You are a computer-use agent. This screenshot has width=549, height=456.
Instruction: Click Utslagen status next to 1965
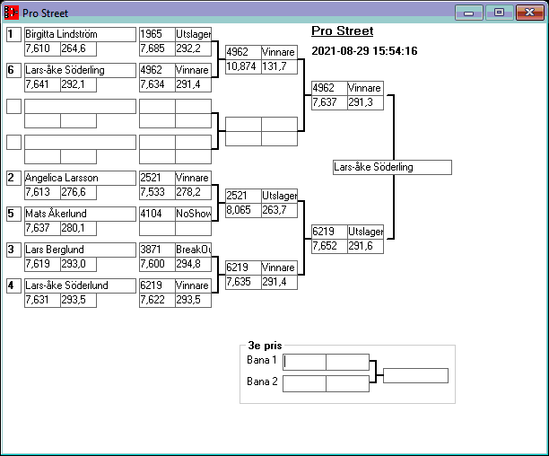click(193, 34)
